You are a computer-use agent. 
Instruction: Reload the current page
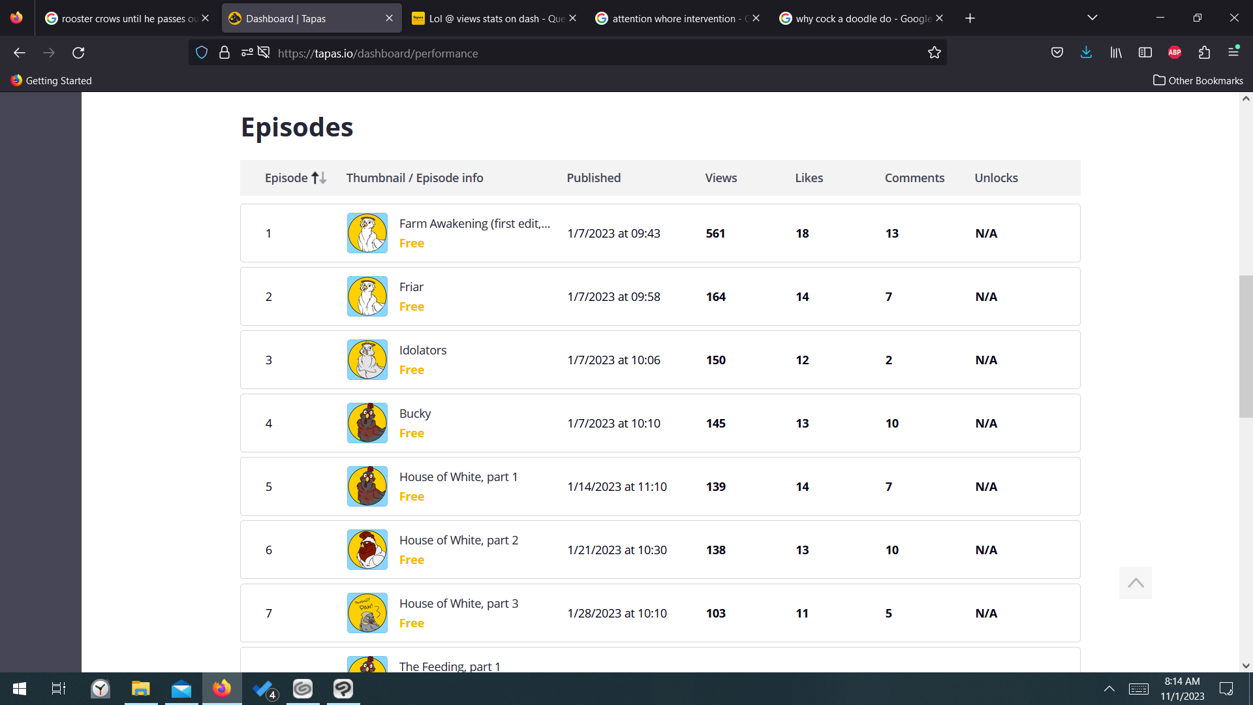(x=78, y=53)
